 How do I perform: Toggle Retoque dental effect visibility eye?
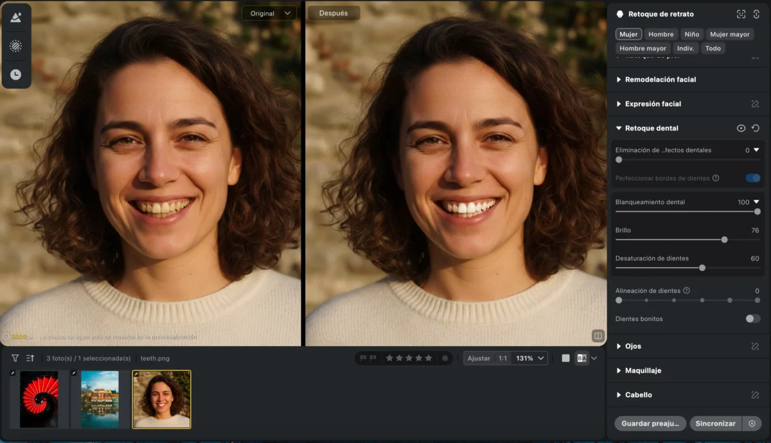tap(741, 128)
